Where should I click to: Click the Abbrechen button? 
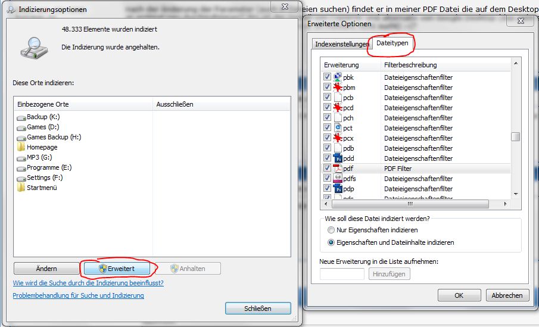pyautogui.click(x=507, y=295)
